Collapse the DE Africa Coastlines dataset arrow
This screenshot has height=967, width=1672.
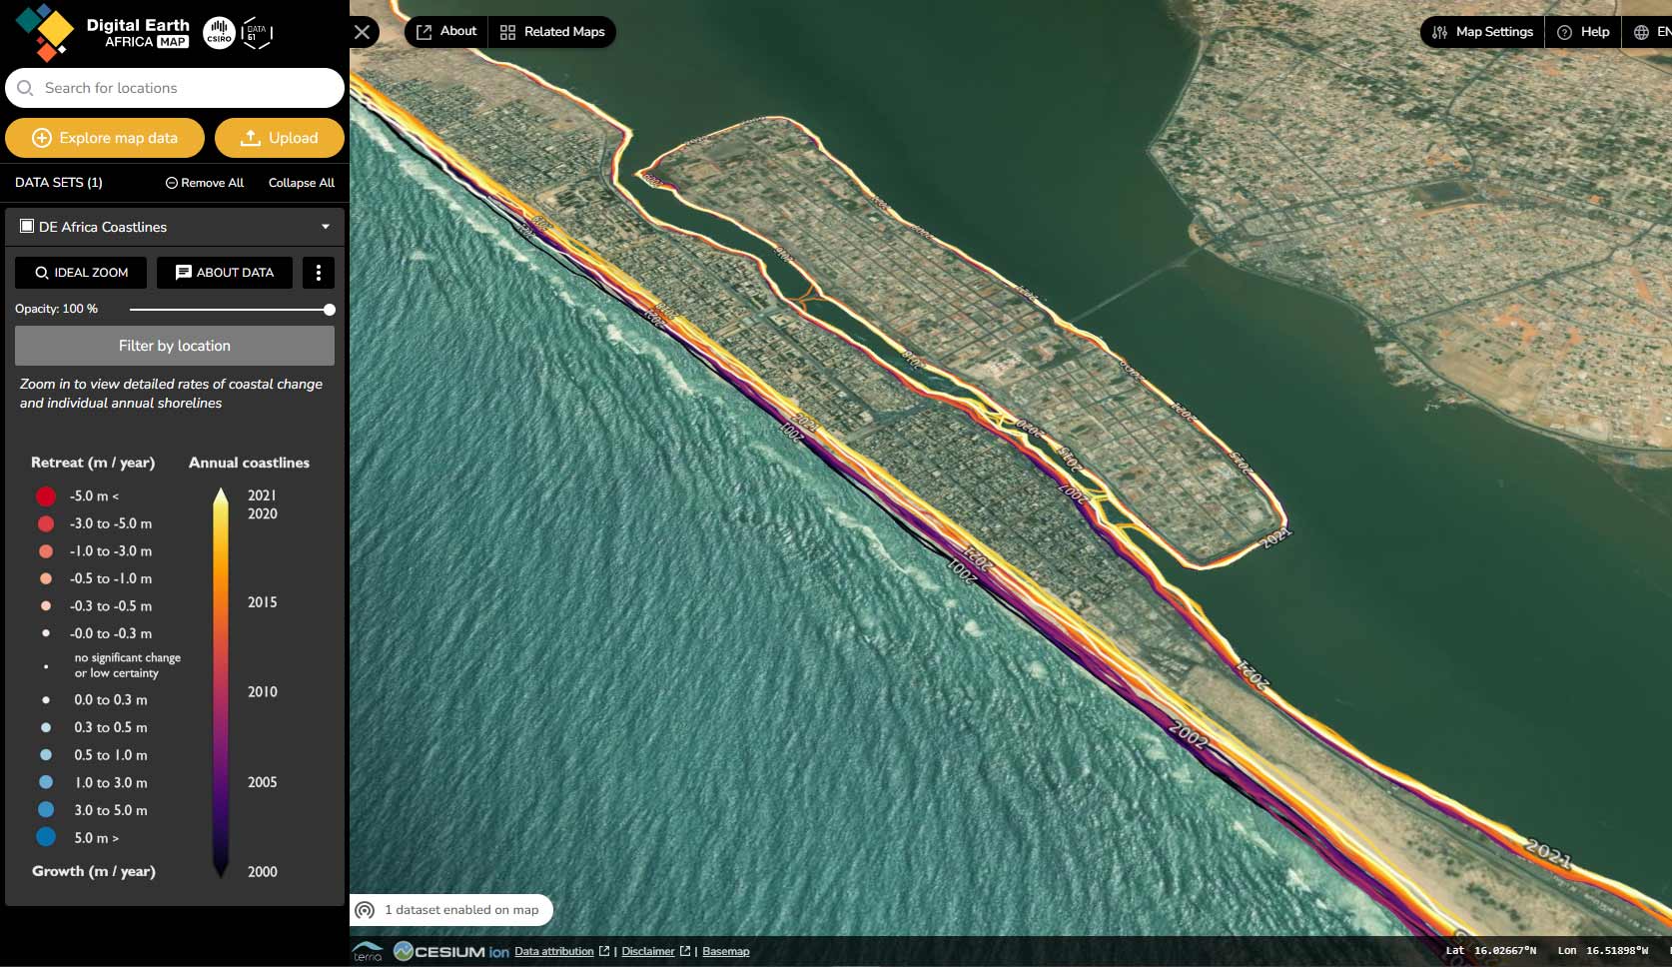tap(326, 227)
